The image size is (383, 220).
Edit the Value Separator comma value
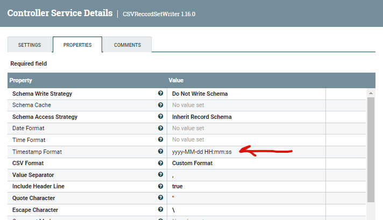pos(246,175)
